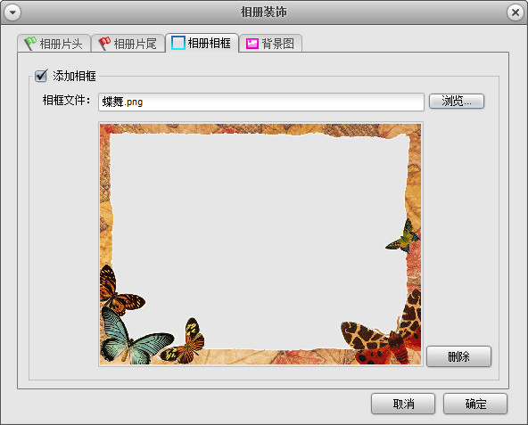Click the 添加相框 checkbox label text
Screen dimensions: 528x425
pos(74,76)
